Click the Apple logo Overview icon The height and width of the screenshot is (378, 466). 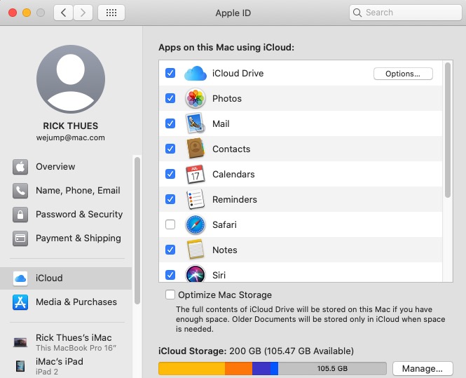(20, 166)
